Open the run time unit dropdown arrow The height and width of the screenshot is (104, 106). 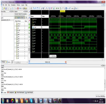click(74, 8)
